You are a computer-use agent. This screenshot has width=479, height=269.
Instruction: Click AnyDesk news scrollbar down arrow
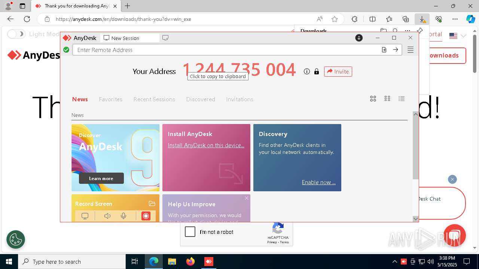tap(415, 219)
